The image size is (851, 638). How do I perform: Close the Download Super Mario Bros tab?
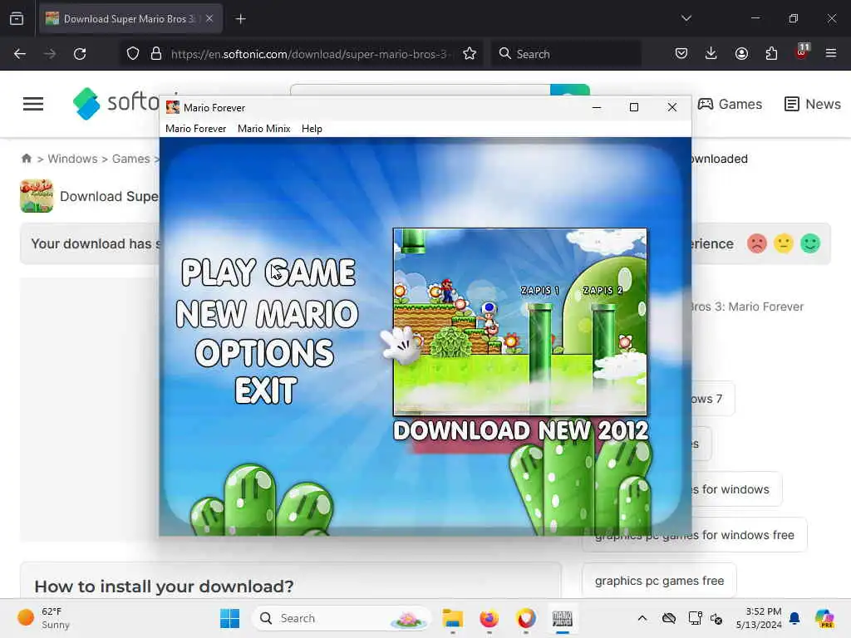[209, 19]
